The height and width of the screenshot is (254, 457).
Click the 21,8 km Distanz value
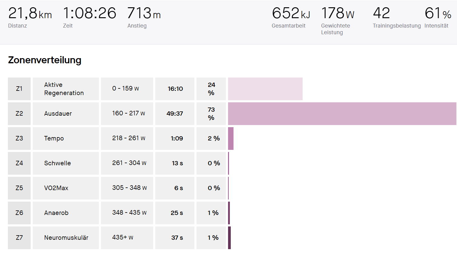(30, 14)
